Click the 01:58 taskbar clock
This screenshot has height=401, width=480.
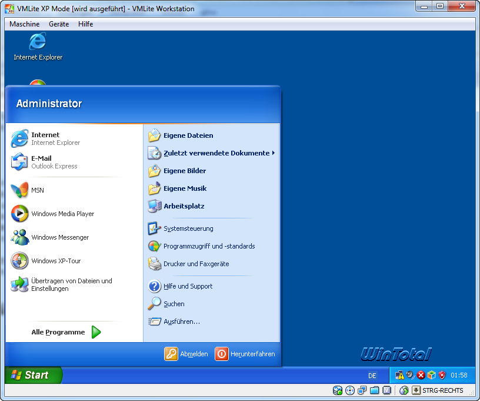[459, 375]
